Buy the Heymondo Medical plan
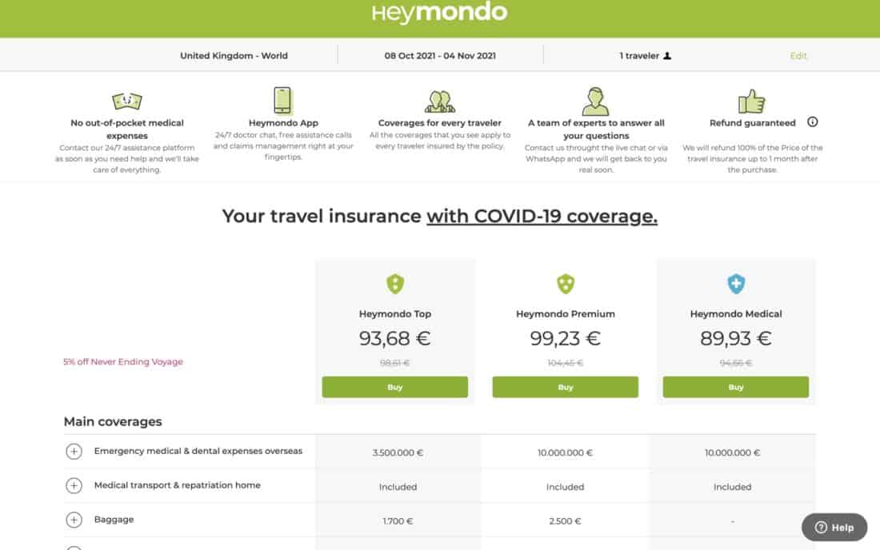880x550 pixels. 736,387
